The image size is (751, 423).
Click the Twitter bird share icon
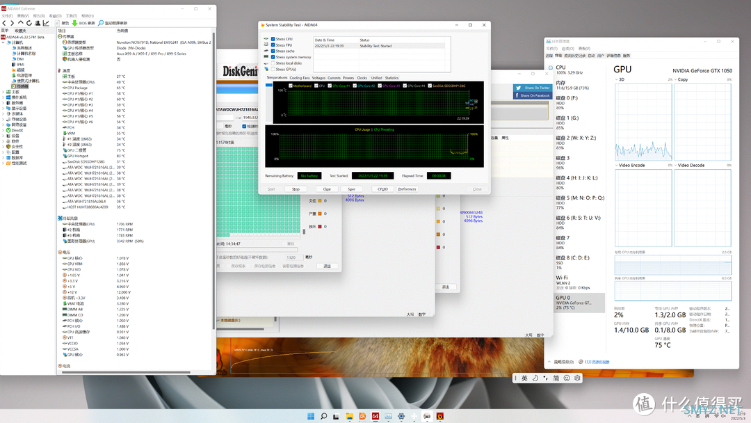[x=518, y=88]
